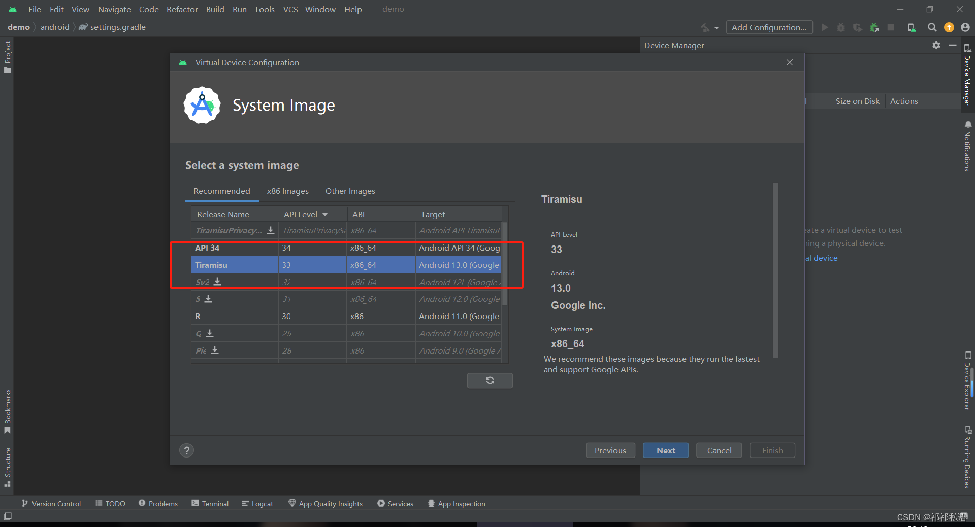
Task: Toggle the Structure tool window
Action: pos(7,467)
